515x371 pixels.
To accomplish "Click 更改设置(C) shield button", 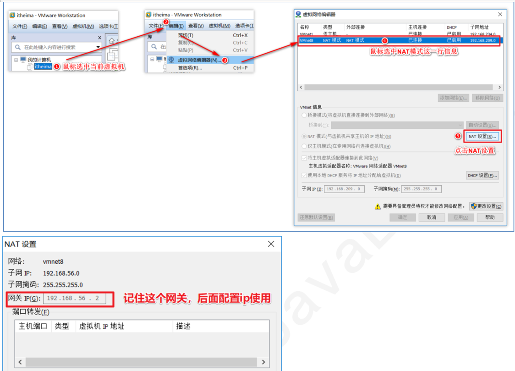I will click(x=486, y=206).
